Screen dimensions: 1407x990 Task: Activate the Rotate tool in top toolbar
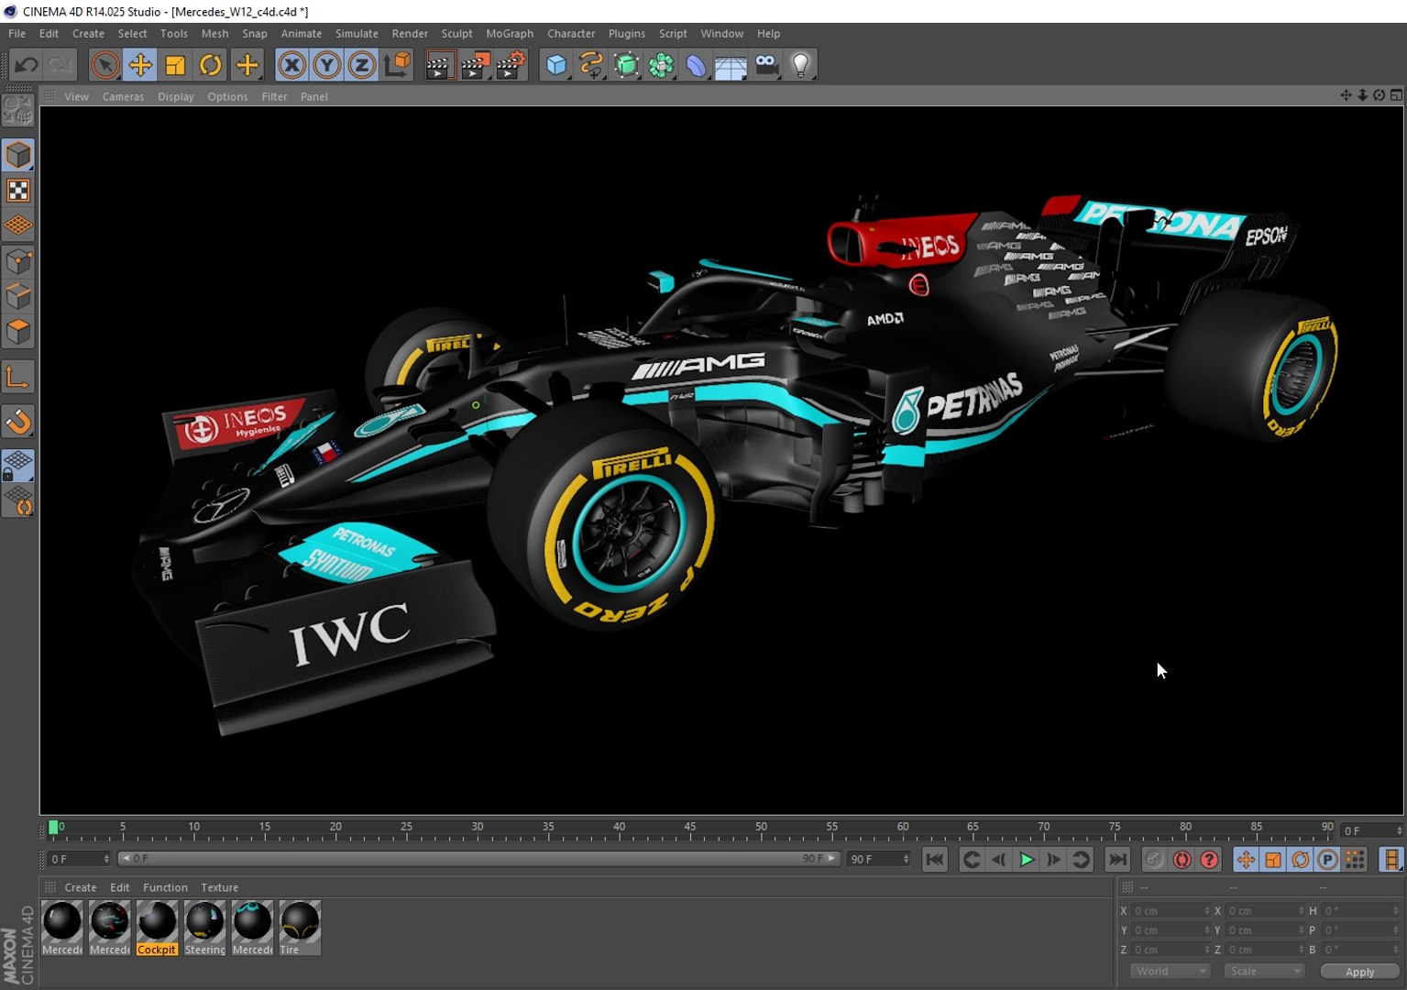pos(210,65)
